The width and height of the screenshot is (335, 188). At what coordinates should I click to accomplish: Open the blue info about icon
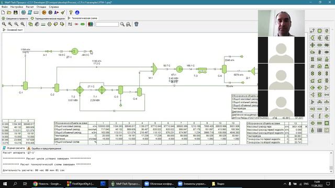pos(77,13)
